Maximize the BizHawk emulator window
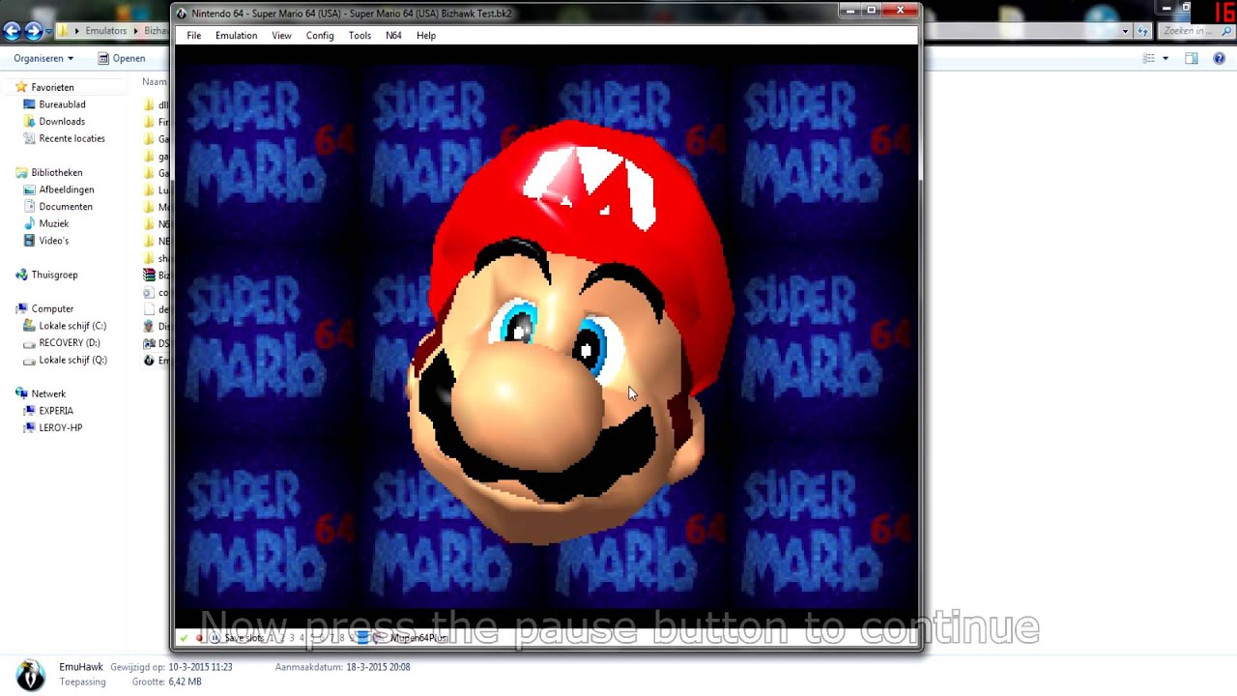This screenshot has width=1237, height=696. pyautogui.click(x=872, y=11)
